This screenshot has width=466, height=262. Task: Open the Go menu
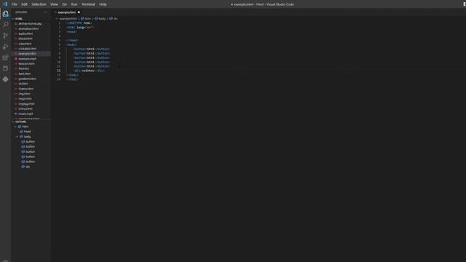click(65, 4)
